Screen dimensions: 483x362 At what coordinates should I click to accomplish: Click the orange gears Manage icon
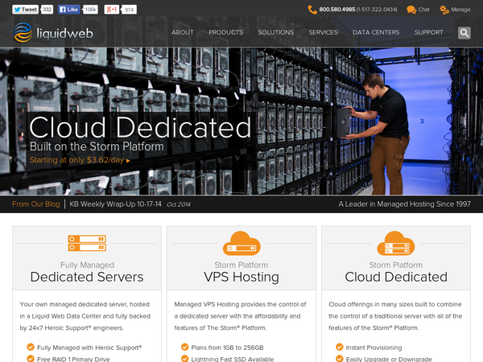(x=444, y=10)
